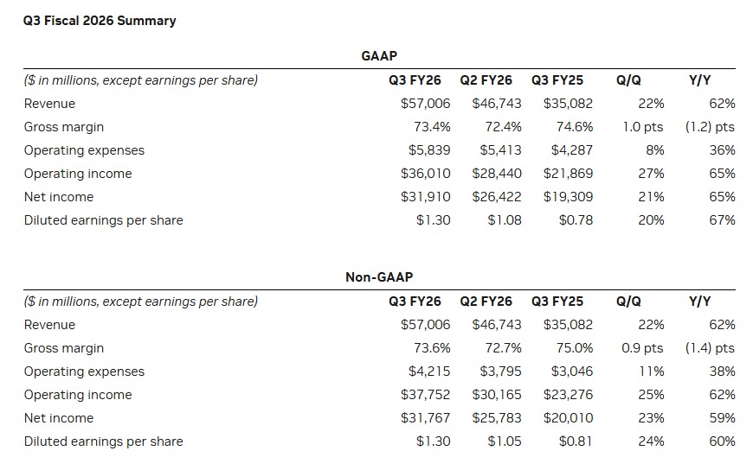Click Non-GAAP diluted EPS value $0.81
Image resolution: width=753 pixels, height=470 pixels.
coord(576,441)
